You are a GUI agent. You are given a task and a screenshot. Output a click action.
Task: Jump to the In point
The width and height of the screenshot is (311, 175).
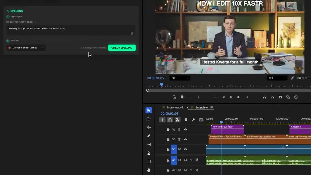point(215,97)
